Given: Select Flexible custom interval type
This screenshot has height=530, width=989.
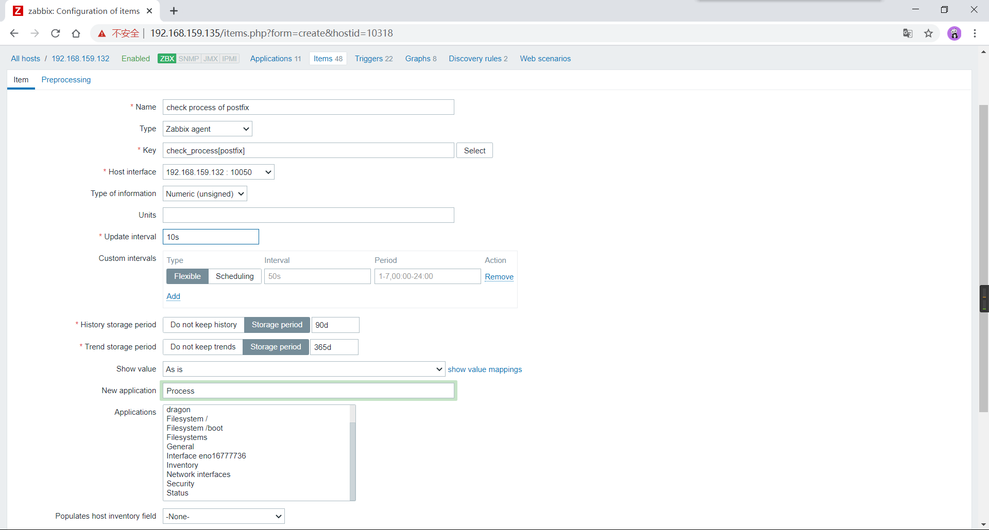Looking at the screenshot, I should point(187,276).
